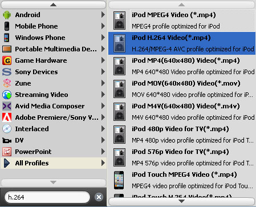
Task: Click the iPod M4V(640x480) thumbnail icon
Action: tap(119, 112)
